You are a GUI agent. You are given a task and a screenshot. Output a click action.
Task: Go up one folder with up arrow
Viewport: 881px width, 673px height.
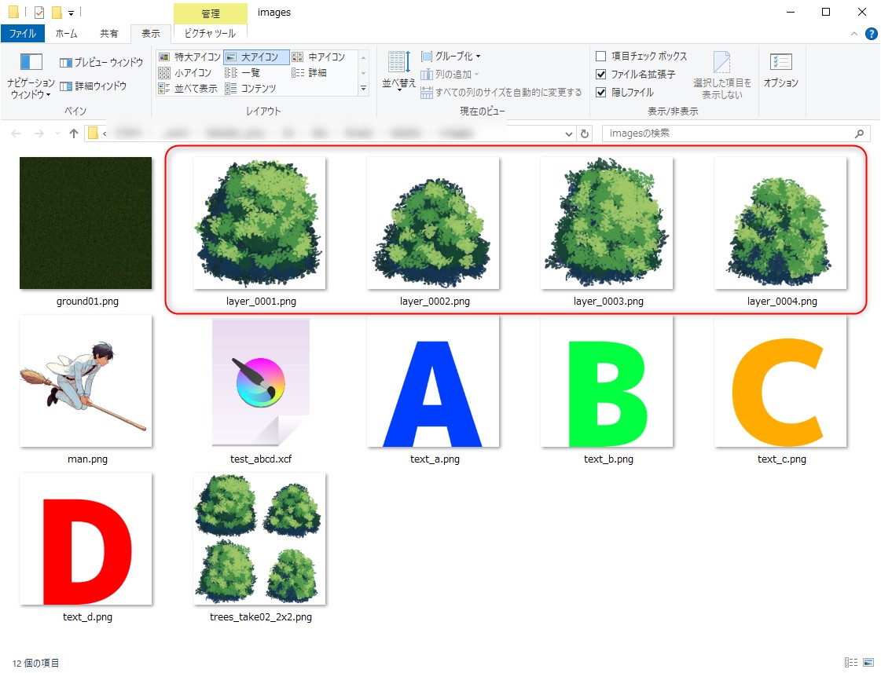point(74,134)
